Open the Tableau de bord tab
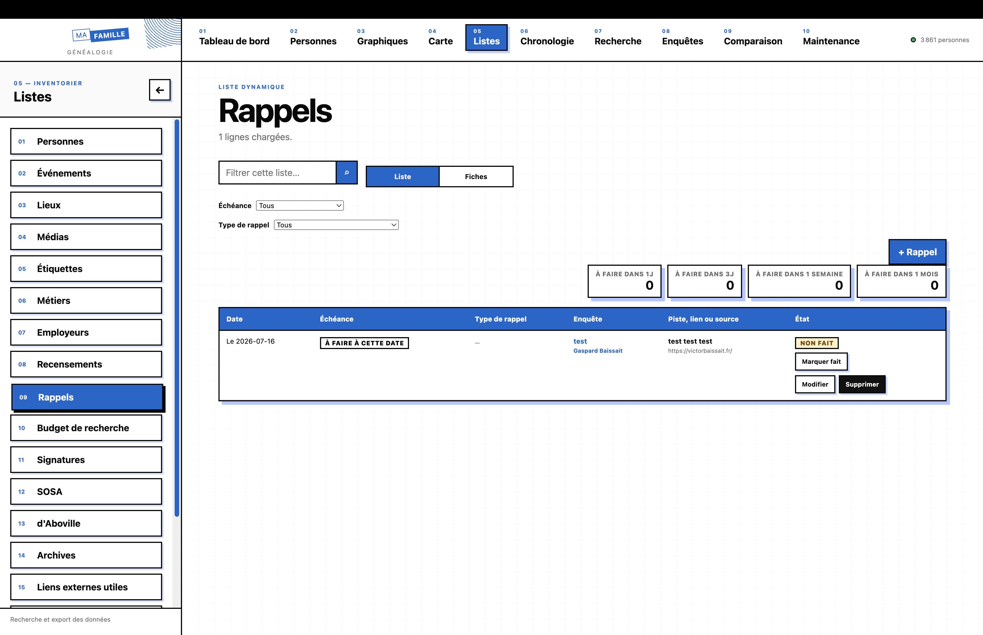 point(234,37)
